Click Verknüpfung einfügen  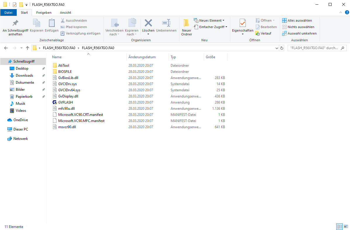tap(80, 33)
